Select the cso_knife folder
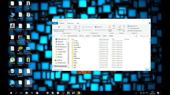 point(76,45)
